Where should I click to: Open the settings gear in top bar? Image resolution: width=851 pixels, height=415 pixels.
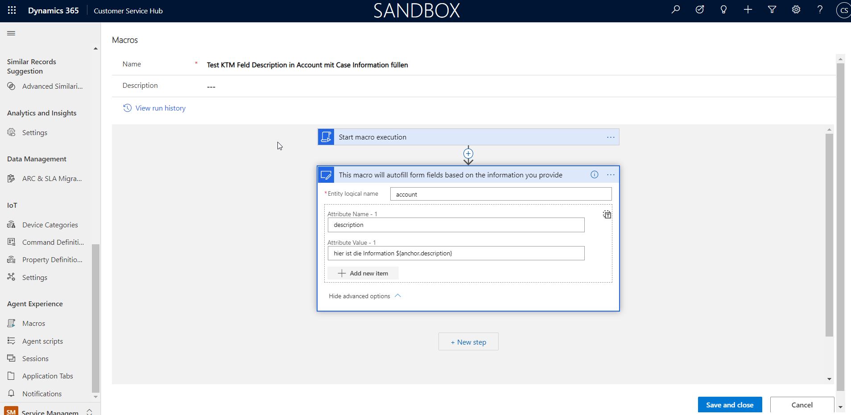[796, 9]
